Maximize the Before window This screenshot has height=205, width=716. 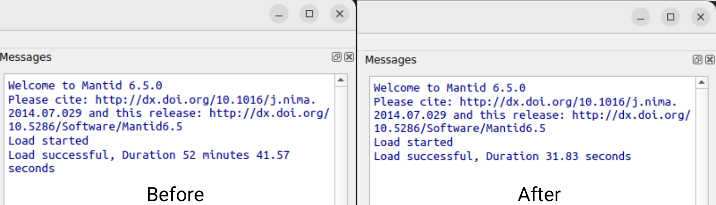[310, 14]
